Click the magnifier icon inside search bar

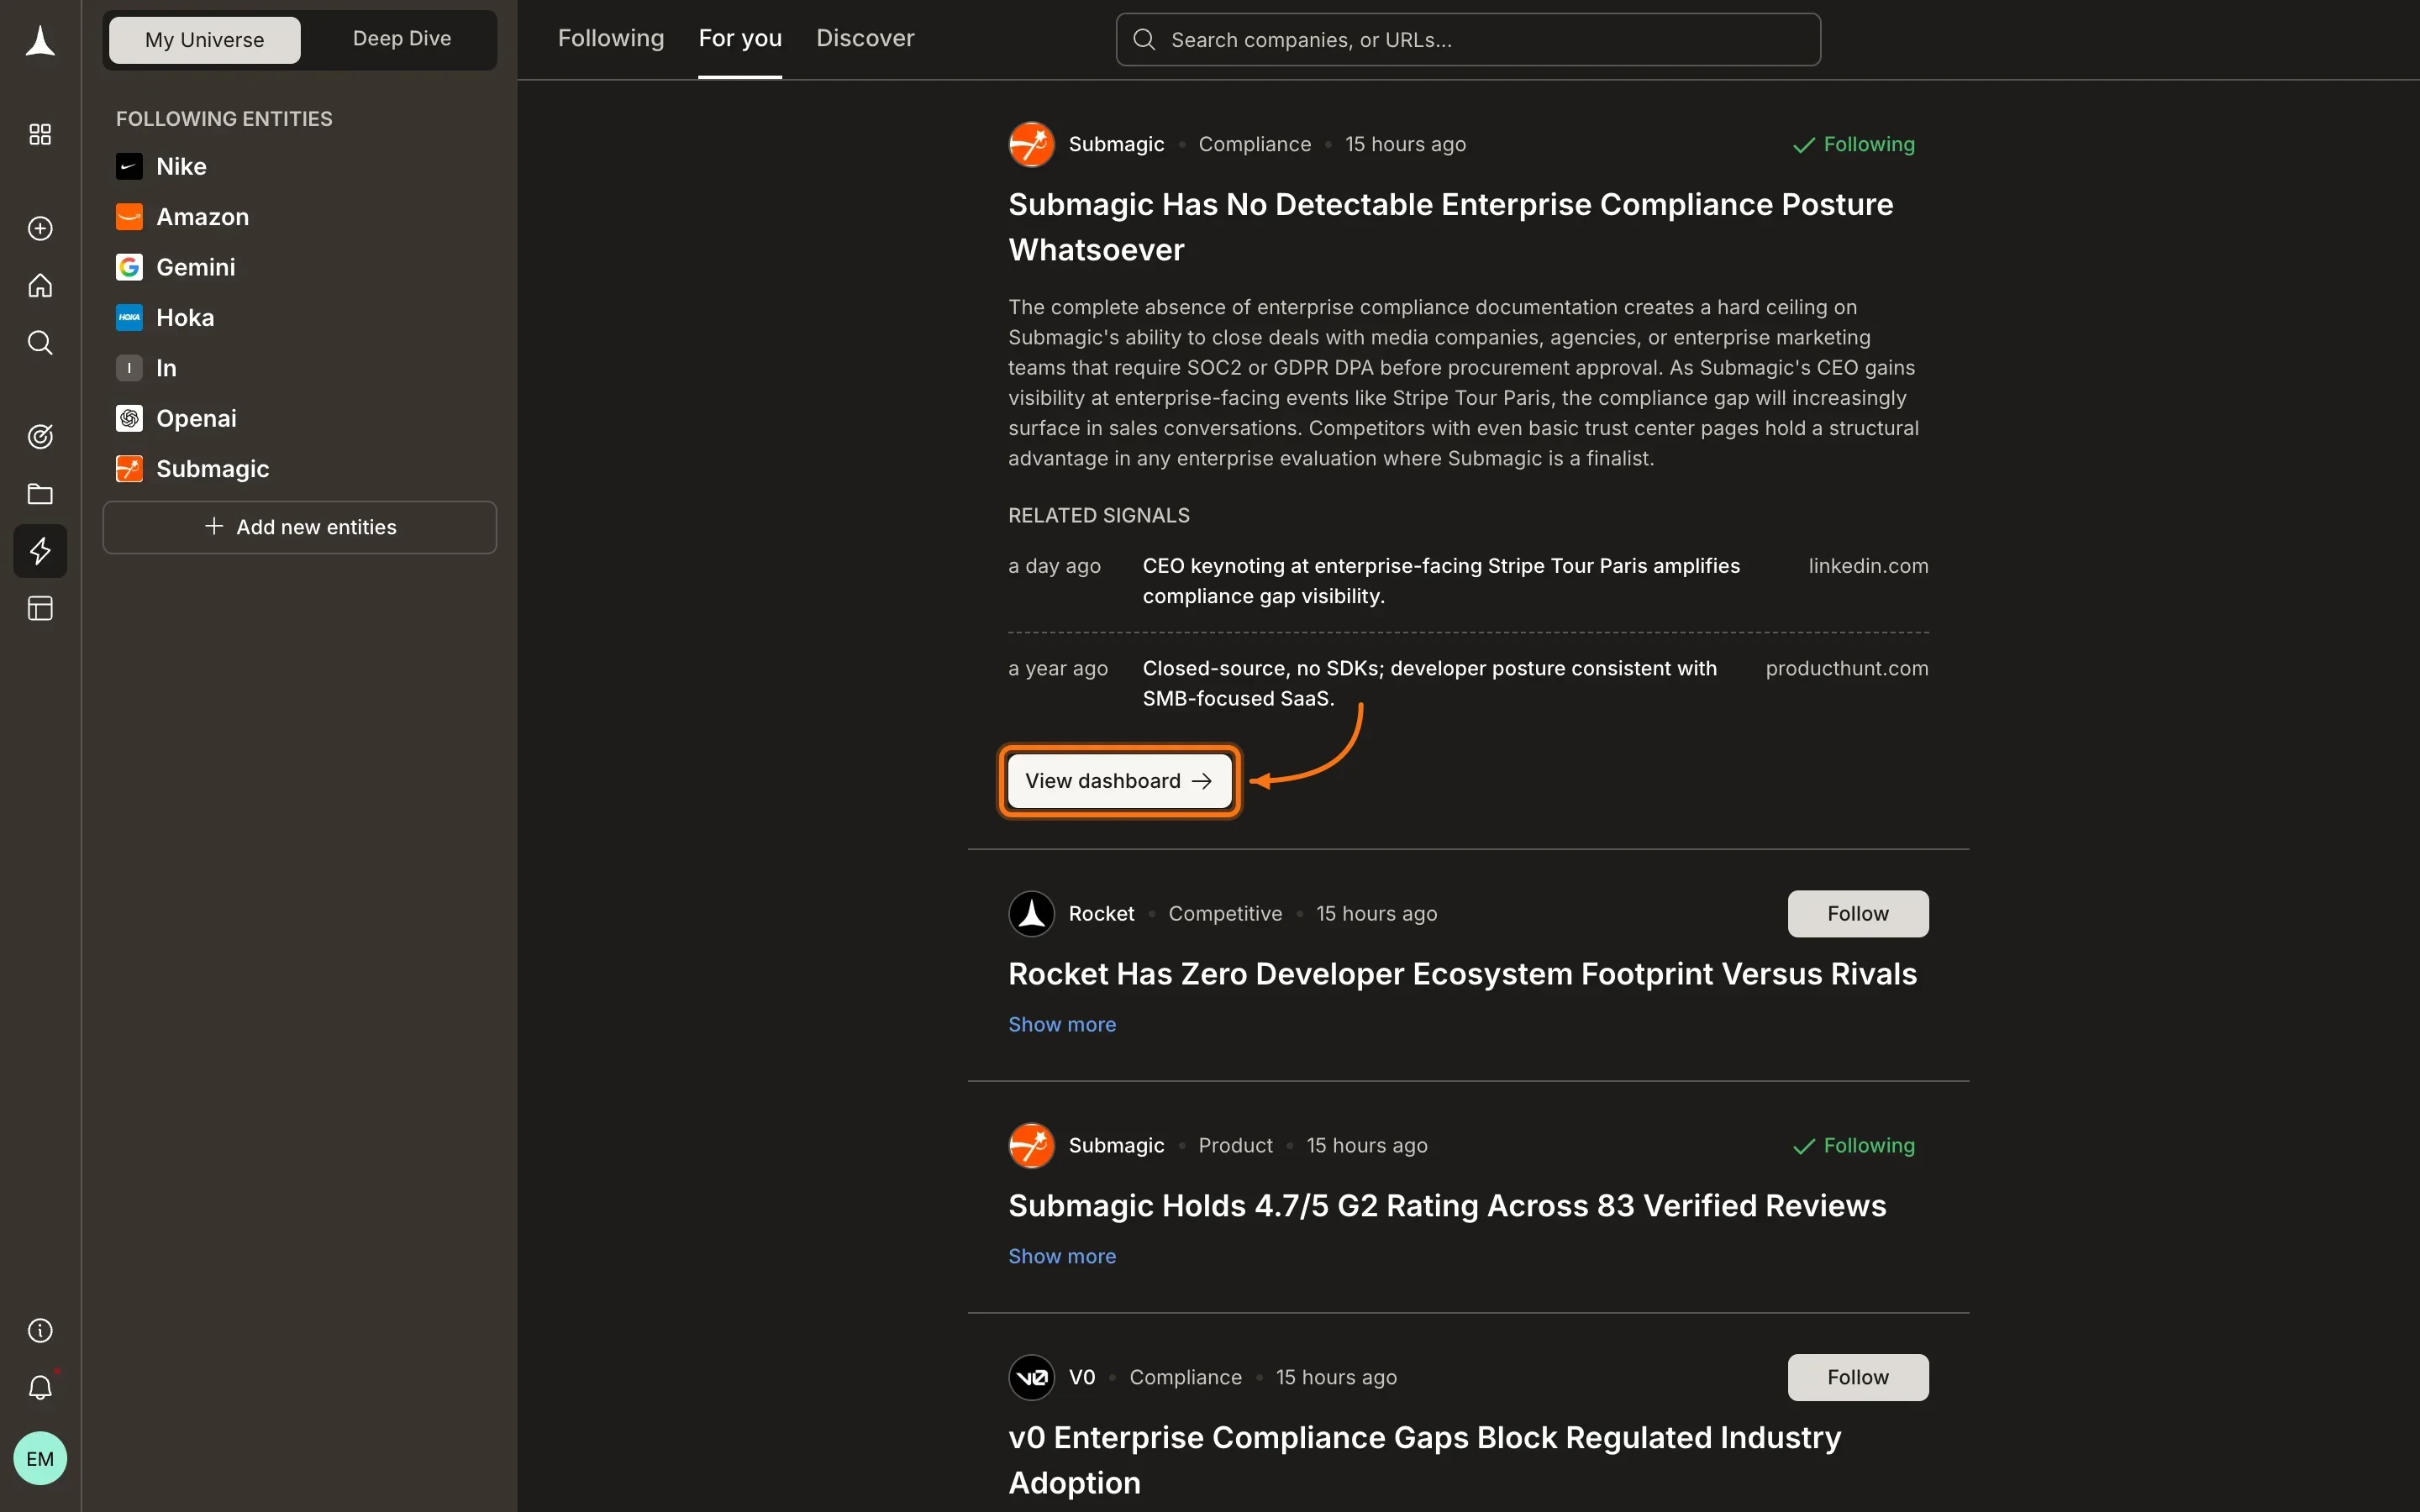coord(1144,40)
